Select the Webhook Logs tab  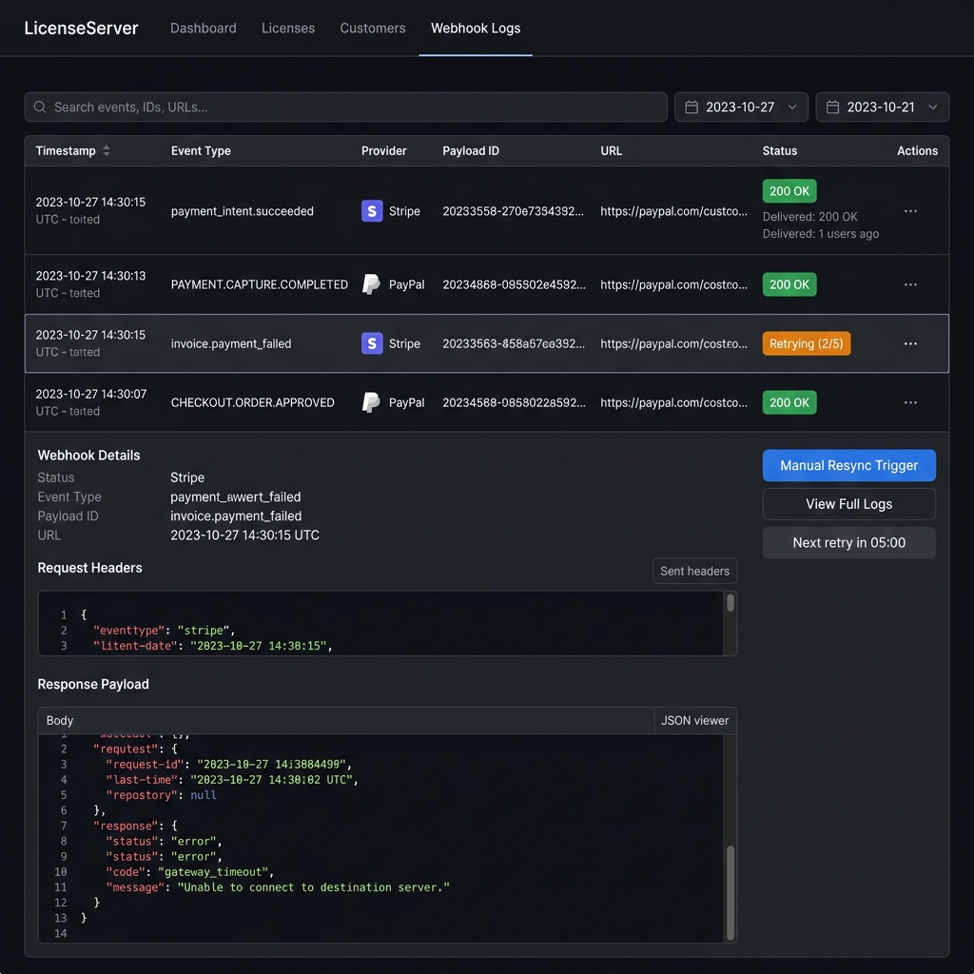pos(476,28)
